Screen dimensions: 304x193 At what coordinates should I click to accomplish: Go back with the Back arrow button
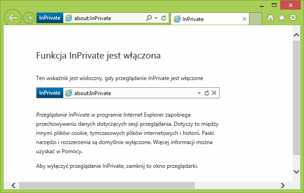point(13,18)
